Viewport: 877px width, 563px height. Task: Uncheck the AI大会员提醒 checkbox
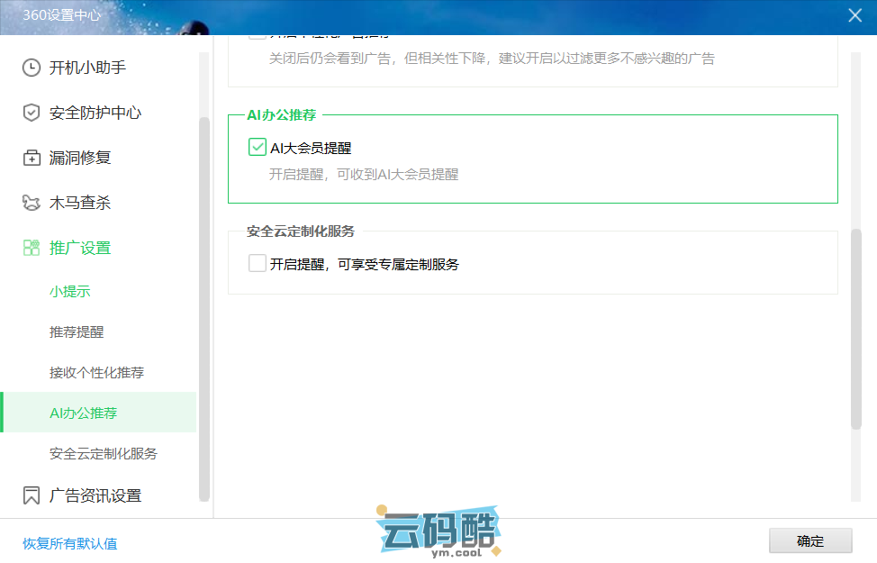coord(257,146)
